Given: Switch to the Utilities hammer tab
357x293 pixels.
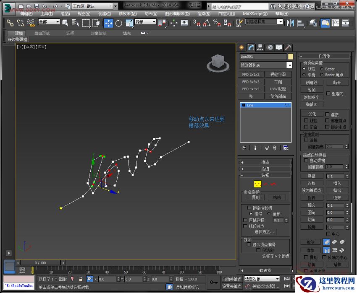Looking at the screenshot, I should click(x=288, y=47).
